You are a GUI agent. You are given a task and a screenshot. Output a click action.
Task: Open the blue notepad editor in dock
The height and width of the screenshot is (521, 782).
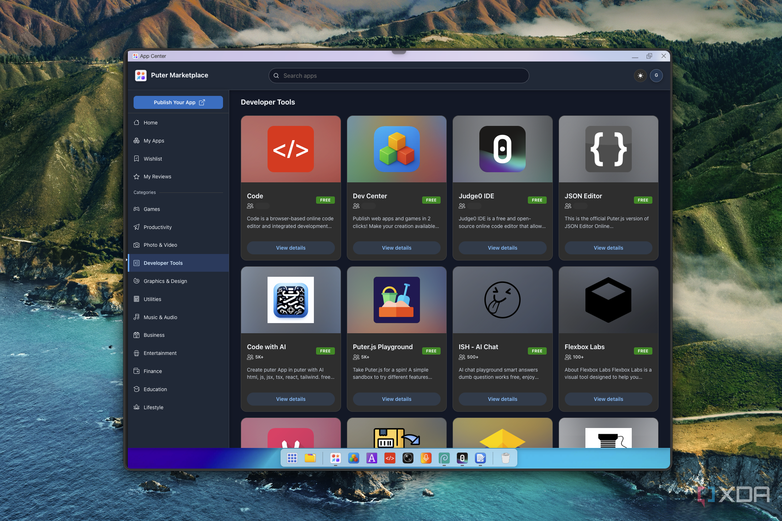point(480,458)
